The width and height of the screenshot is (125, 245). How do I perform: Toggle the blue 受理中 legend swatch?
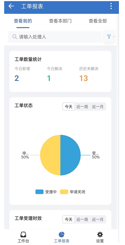pyautogui.click(x=39, y=192)
